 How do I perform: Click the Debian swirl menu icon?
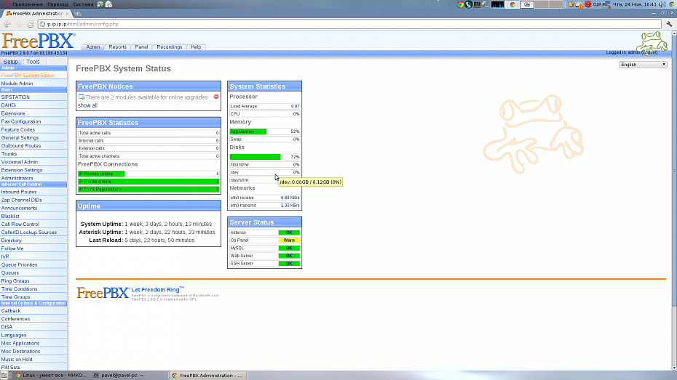6,4
